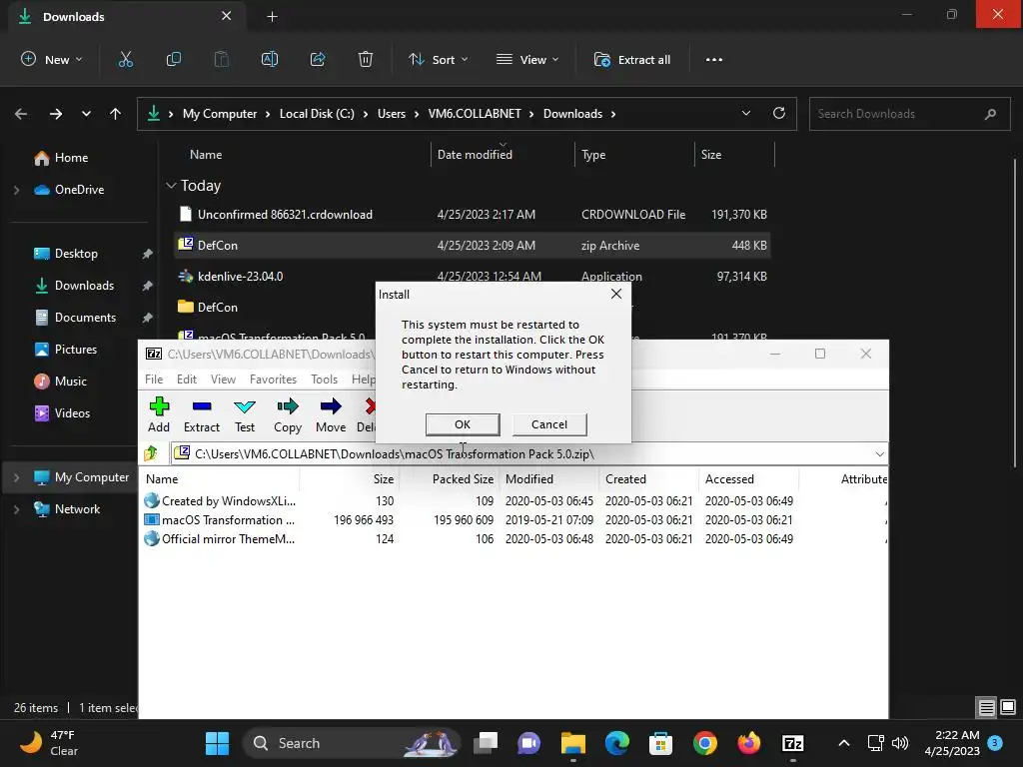
Task: Expand the recent locations chevron
Action: coord(86,114)
